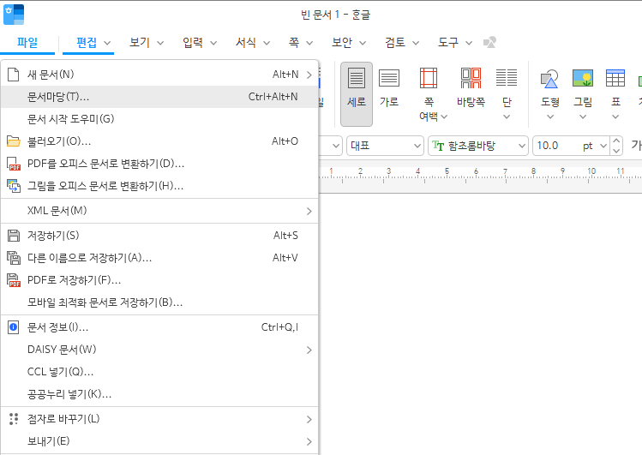Viewport: 642px width, 455px height.
Task: Expand the 단 columns dropdown arrow
Action: pyautogui.click(x=507, y=117)
